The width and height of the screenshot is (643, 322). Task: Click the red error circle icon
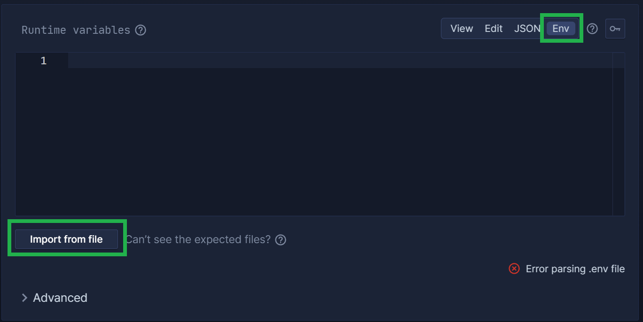pyautogui.click(x=514, y=268)
